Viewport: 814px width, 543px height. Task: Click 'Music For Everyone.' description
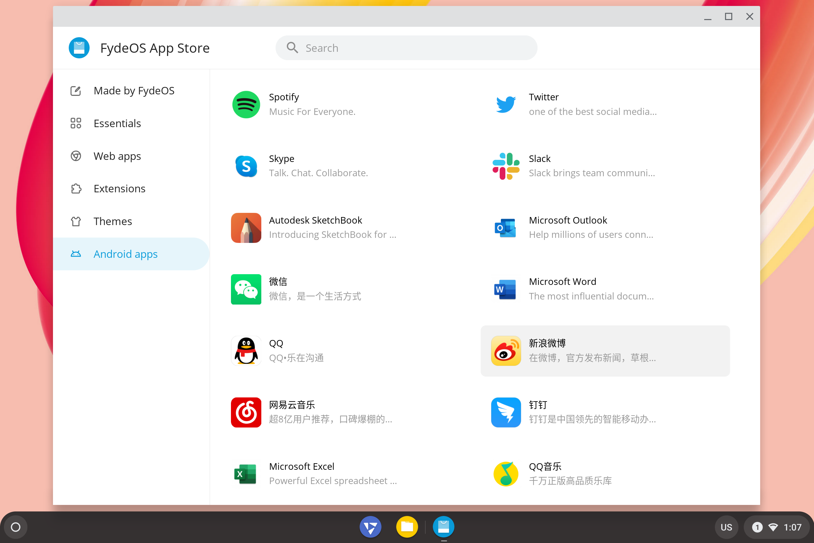(x=312, y=112)
